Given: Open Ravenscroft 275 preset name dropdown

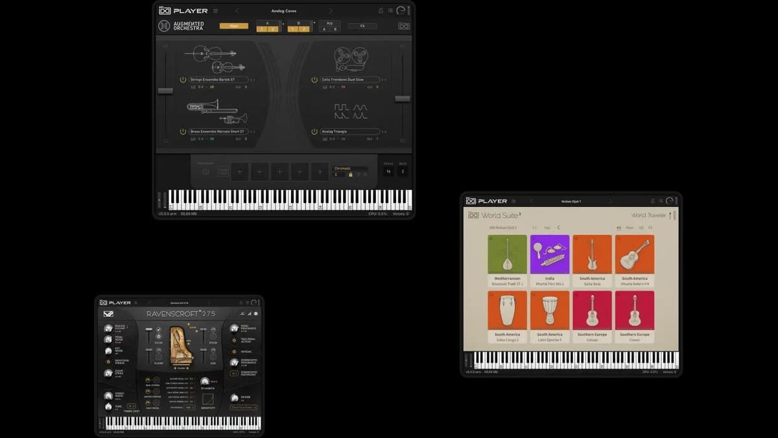Looking at the screenshot, I should click(179, 303).
